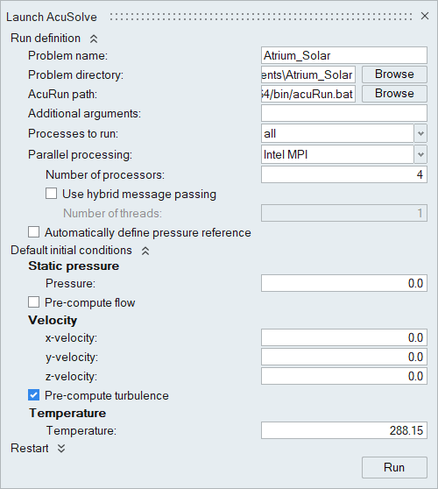The image size is (438, 489).
Task: Click the Additional arguments field
Action: [x=344, y=113]
